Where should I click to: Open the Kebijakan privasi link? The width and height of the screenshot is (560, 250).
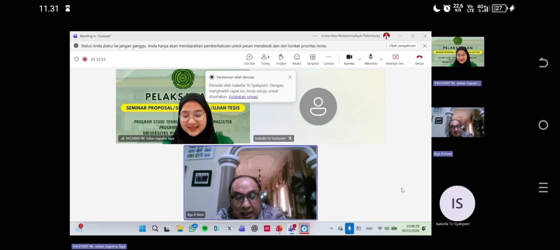point(243,97)
